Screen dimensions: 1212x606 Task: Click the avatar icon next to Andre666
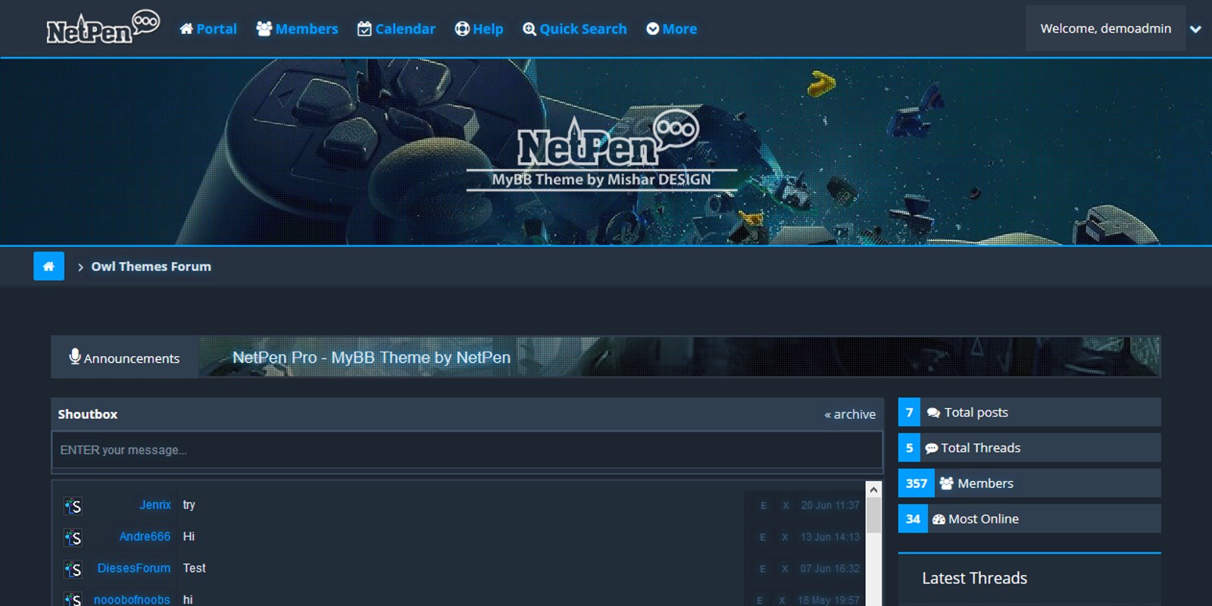click(73, 538)
